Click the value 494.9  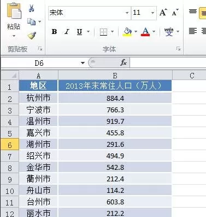[115, 156]
